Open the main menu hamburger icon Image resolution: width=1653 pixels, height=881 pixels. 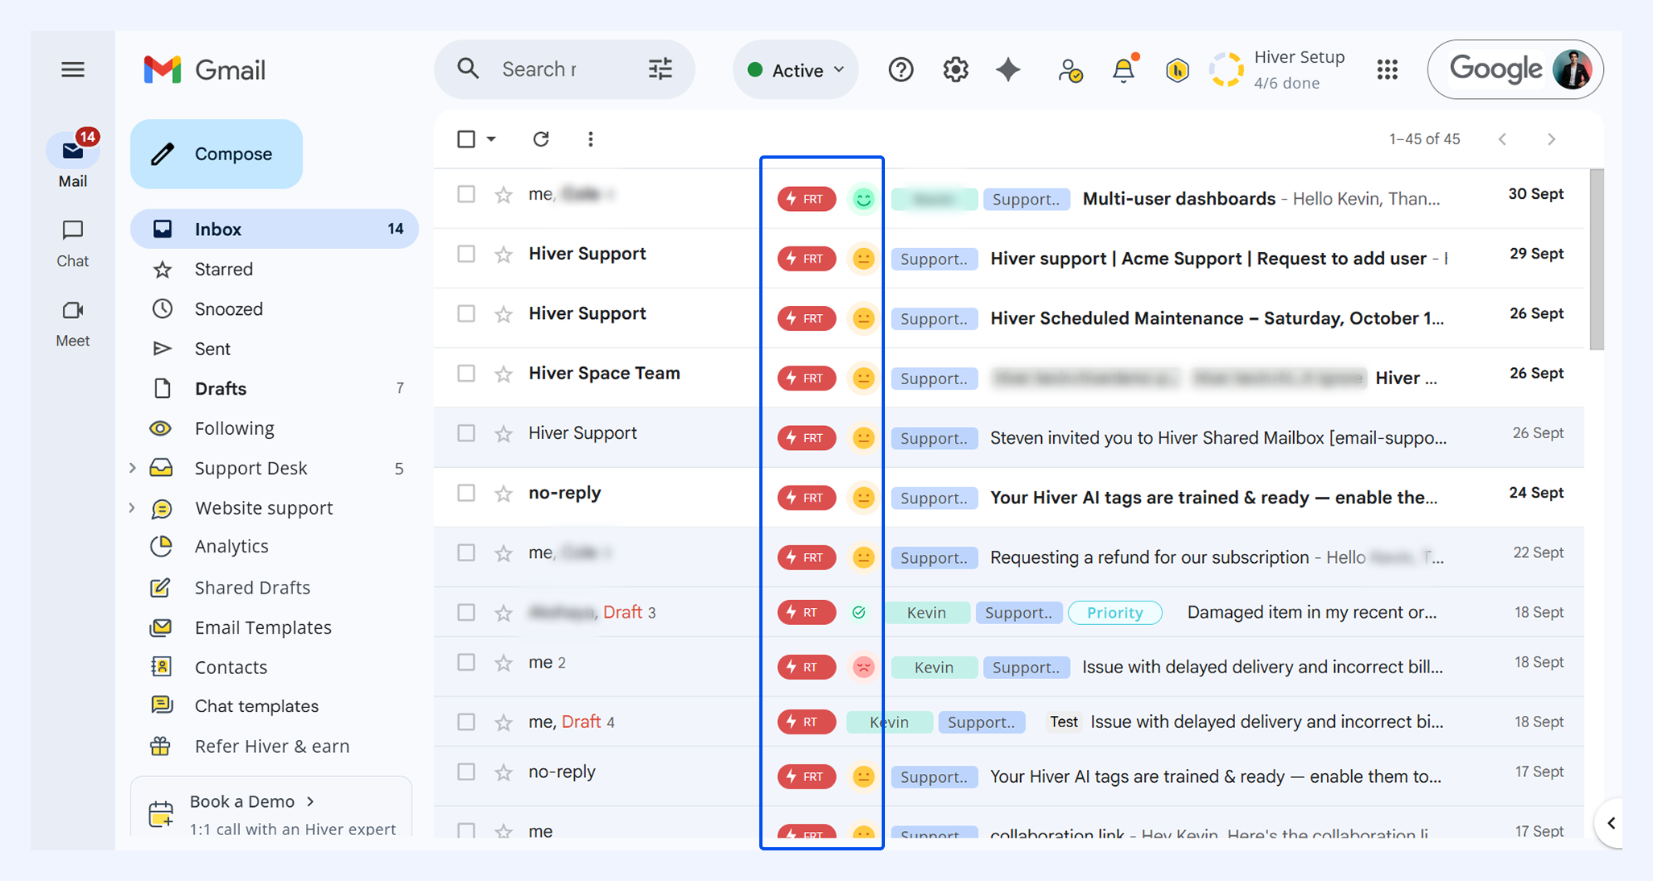(72, 70)
